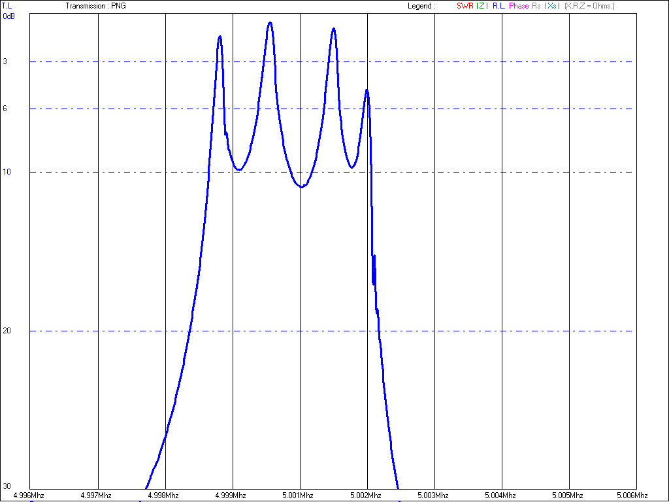
Task: Click the T.L axis label
Action: (7, 6)
